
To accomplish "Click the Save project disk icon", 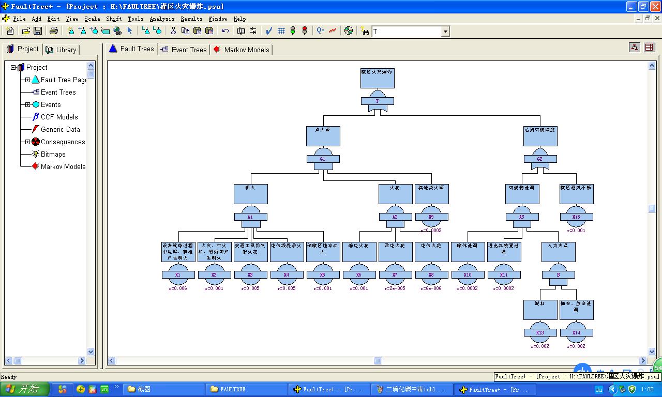I will tap(38, 31).
